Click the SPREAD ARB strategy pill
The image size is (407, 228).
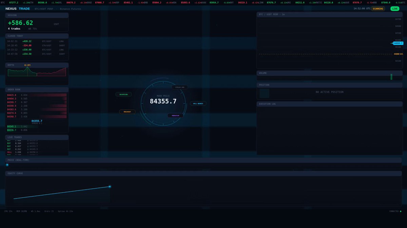(x=180, y=87)
